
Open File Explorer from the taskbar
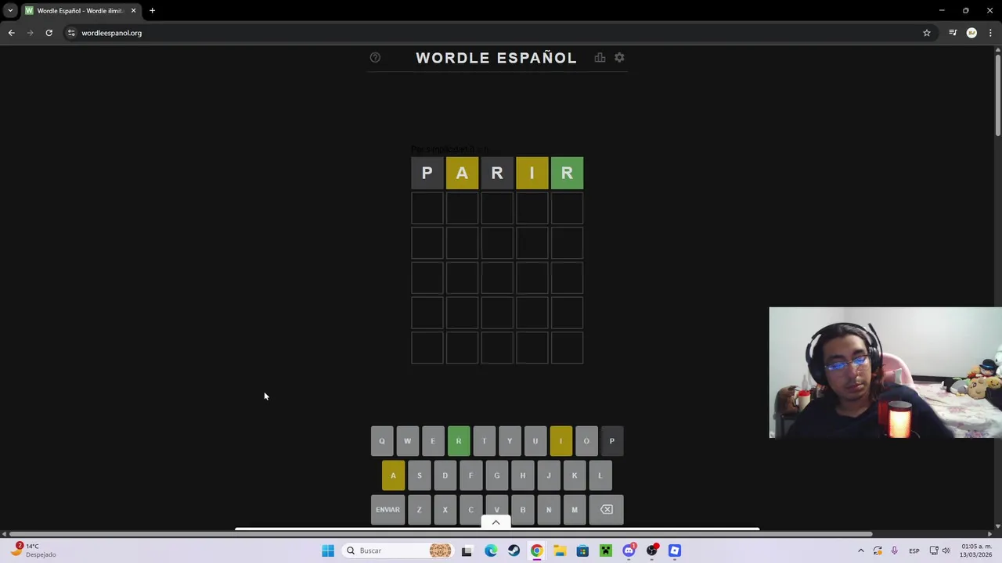coord(560,550)
